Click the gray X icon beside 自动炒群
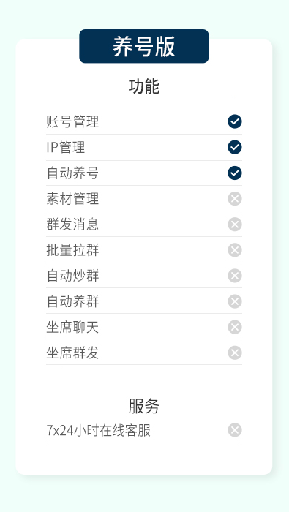The height and width of the screenshot is (512, 289). 234,276
